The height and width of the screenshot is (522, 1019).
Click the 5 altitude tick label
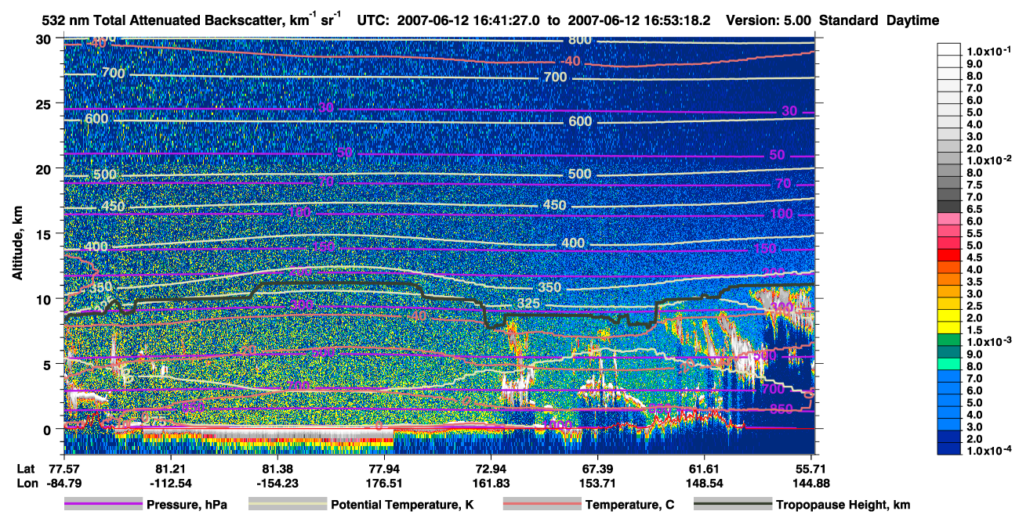pyautogui.click(x=49, y=364)
